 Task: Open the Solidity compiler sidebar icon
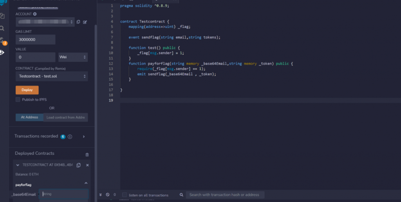(x=3, y=40)
